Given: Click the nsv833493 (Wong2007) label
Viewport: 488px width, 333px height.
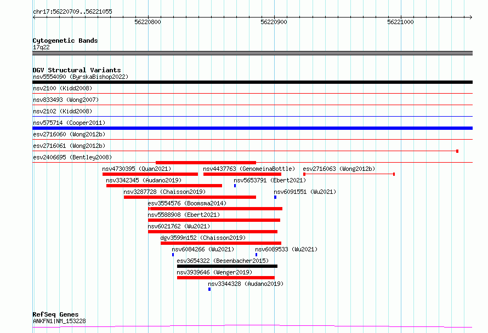Looking at the screenshot, I should 66,100.
